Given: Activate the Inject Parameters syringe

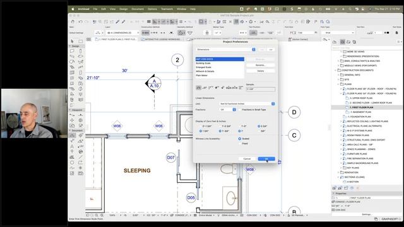Looking at the screenshot, I should pos(124,22).
